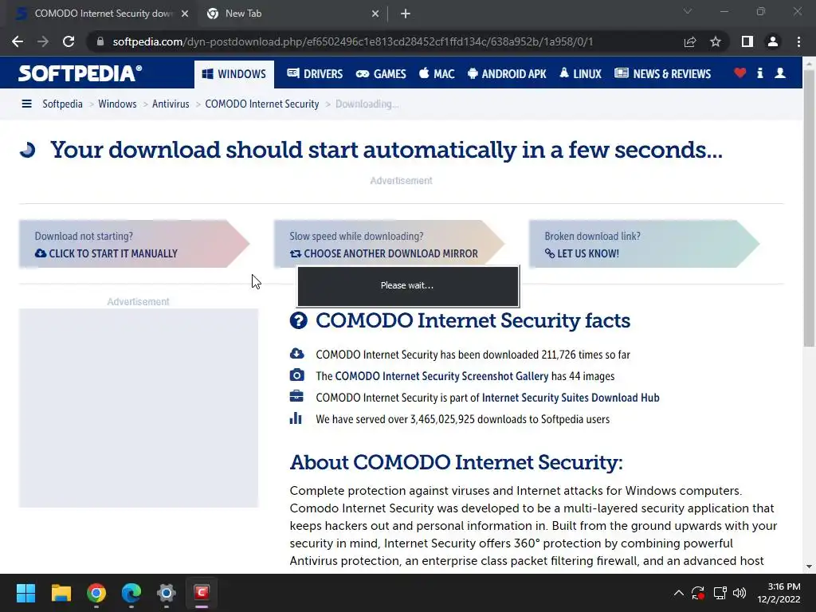Image resolution: width=816 pixels, height=612 pixels.
Task: Click the question mark facts icon
Action: click(x=299, y=320)
